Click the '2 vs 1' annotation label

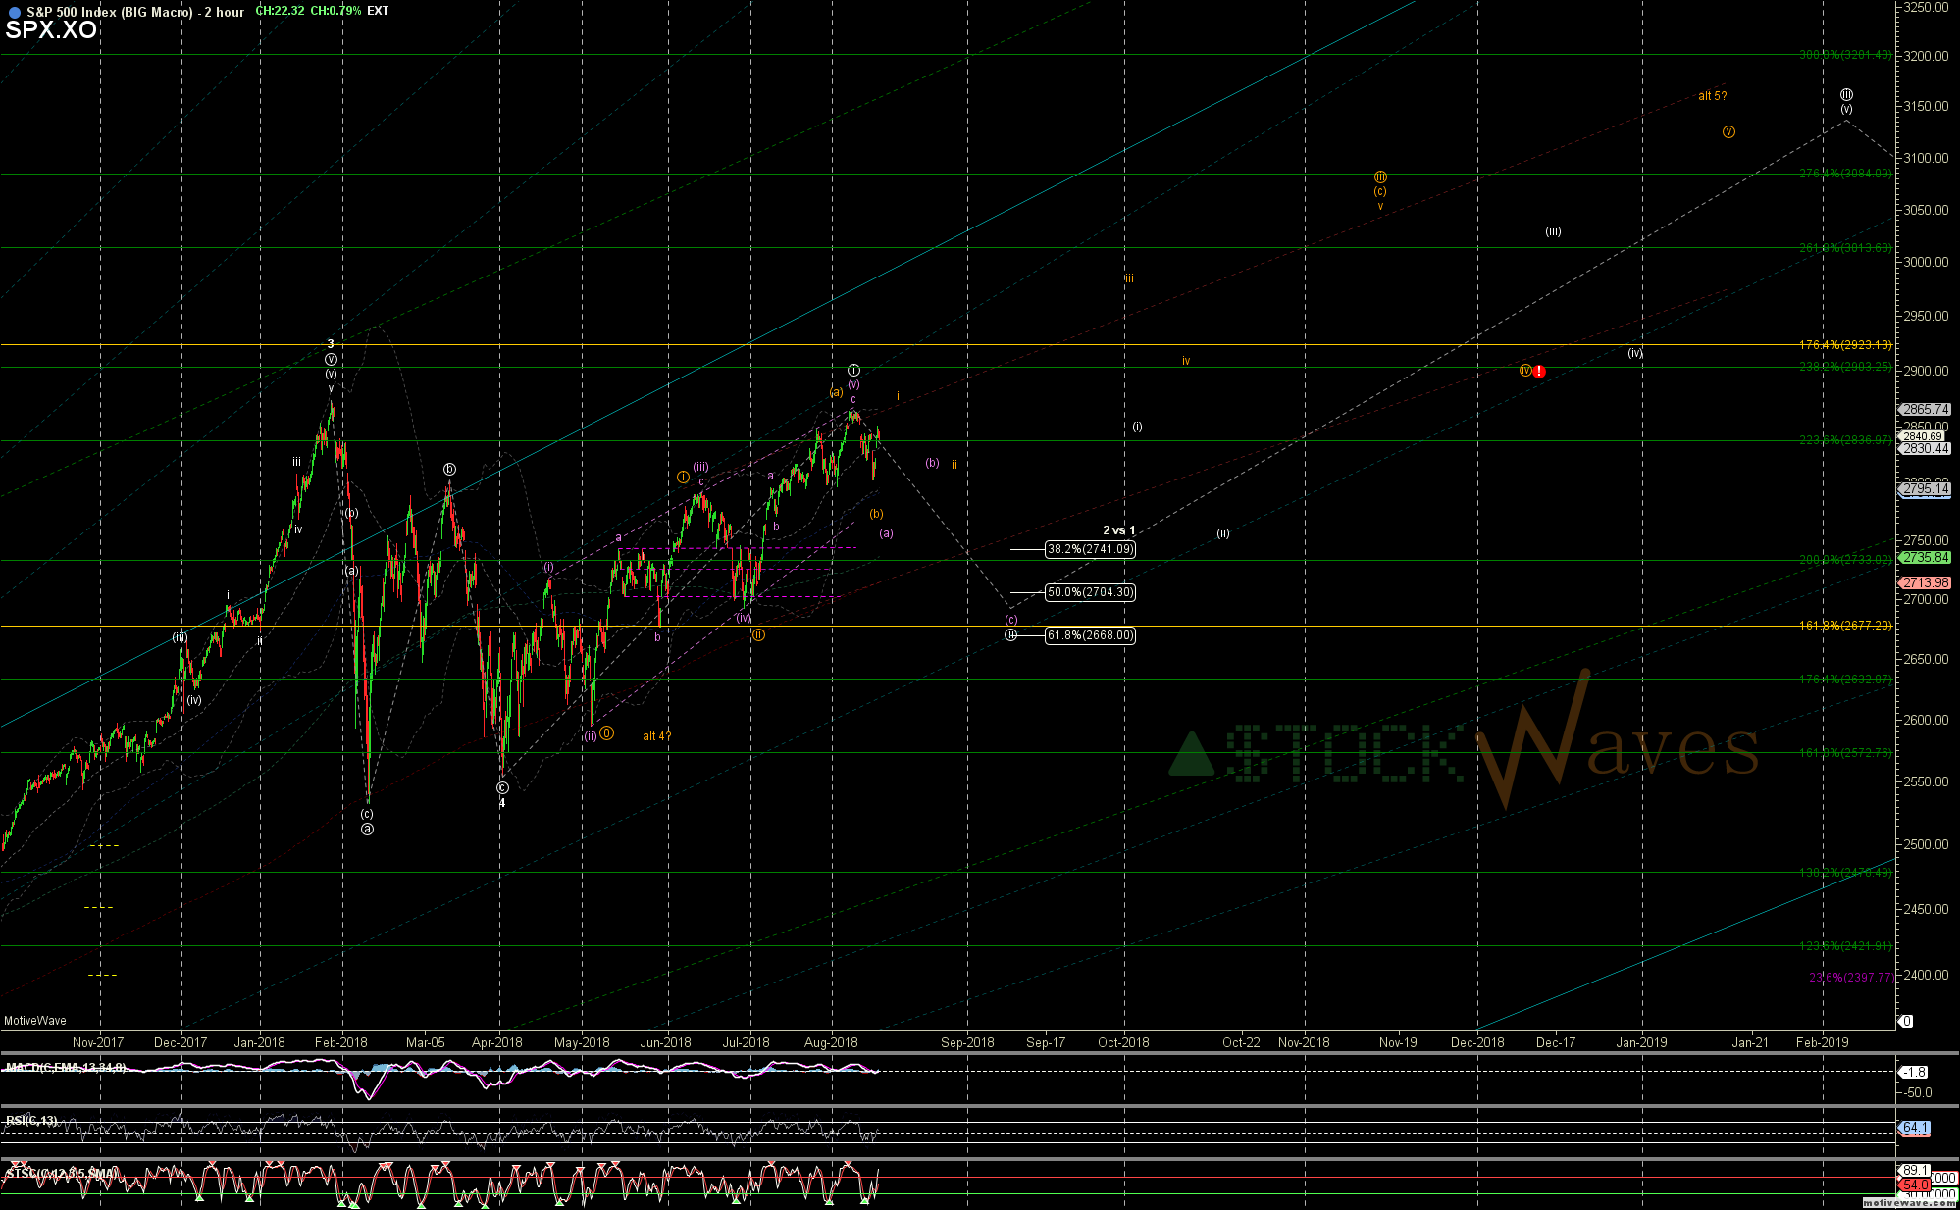(x=1119, y=530)
